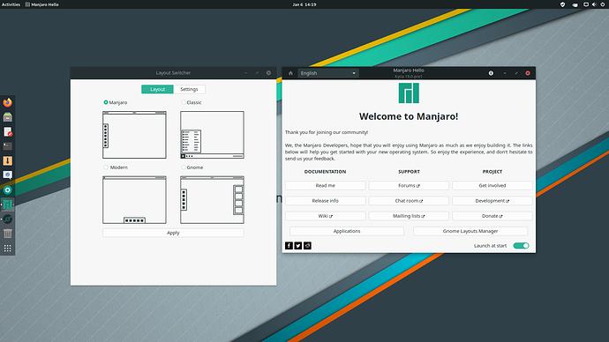Choose the Gnome layout radio button
The height and width of the screenshot is (342, 609).
click(x=184, y=167)
